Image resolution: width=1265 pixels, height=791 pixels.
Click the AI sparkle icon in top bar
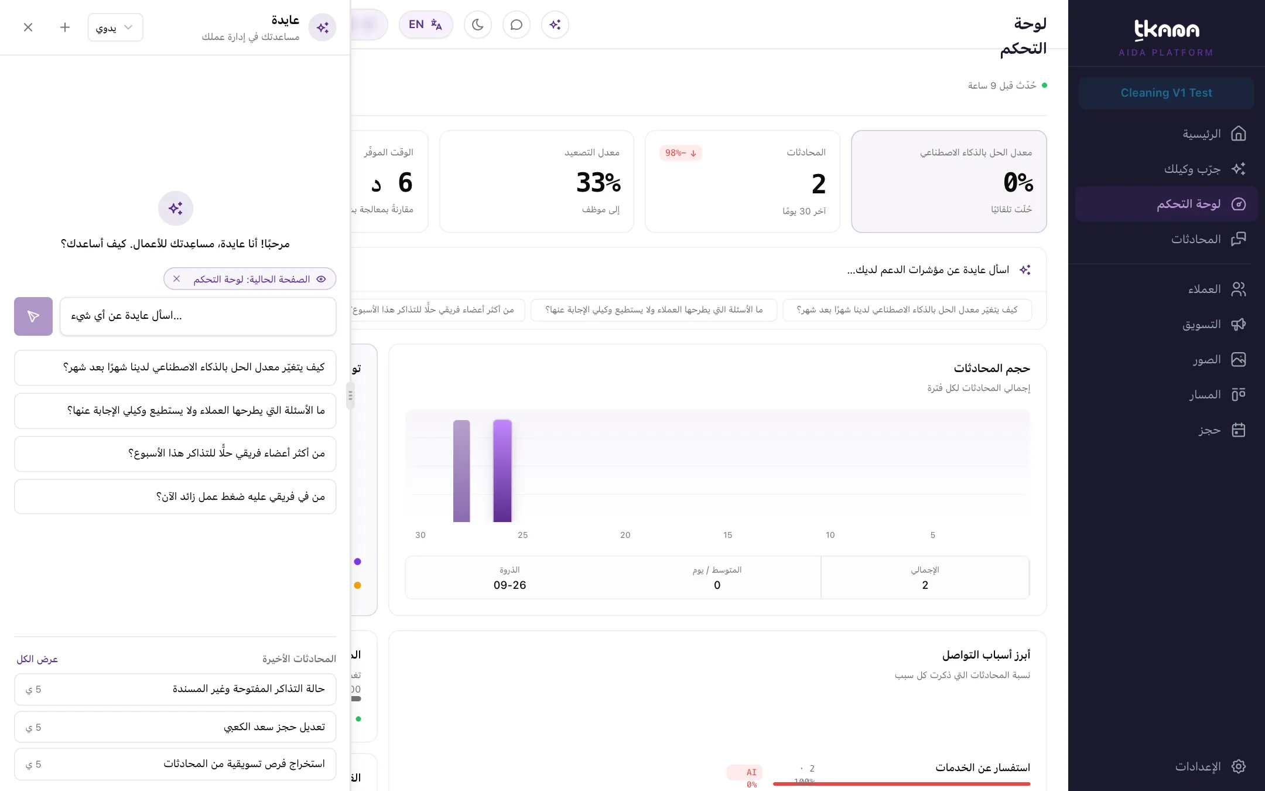555,25
